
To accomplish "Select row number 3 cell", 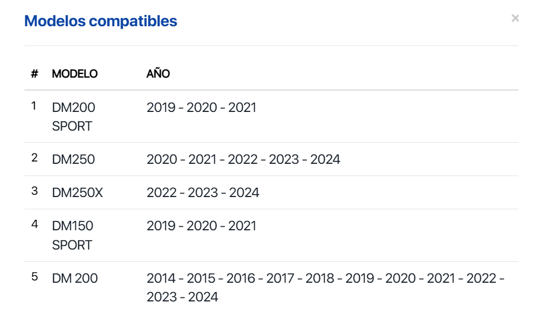I will [x=34, y=191].
